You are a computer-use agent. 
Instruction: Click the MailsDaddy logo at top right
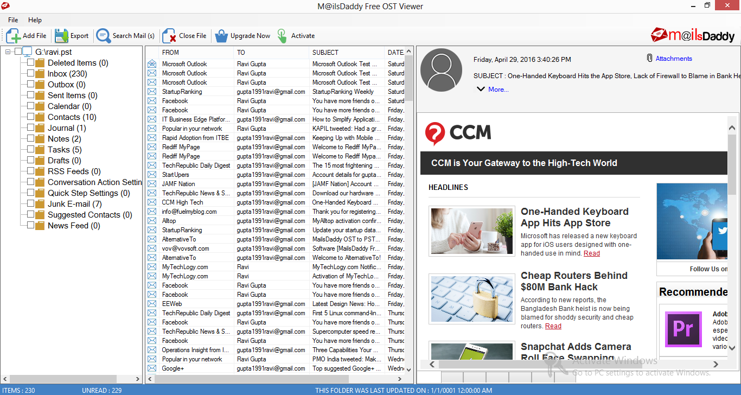point(693,35)
